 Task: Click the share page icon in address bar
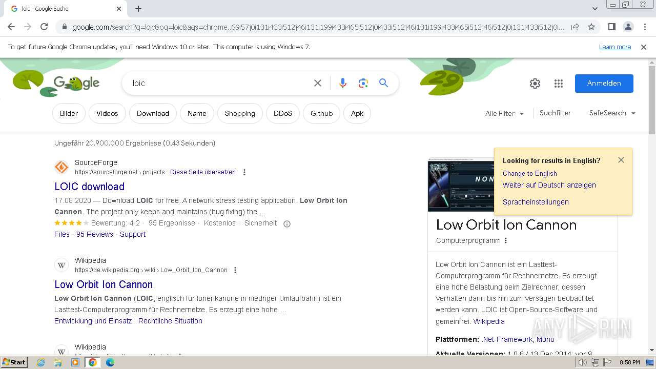575,27
